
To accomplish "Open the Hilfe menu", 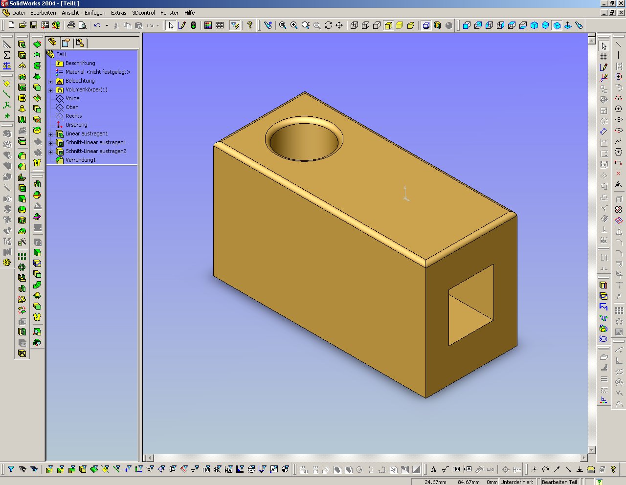I will tap(190, 13).
